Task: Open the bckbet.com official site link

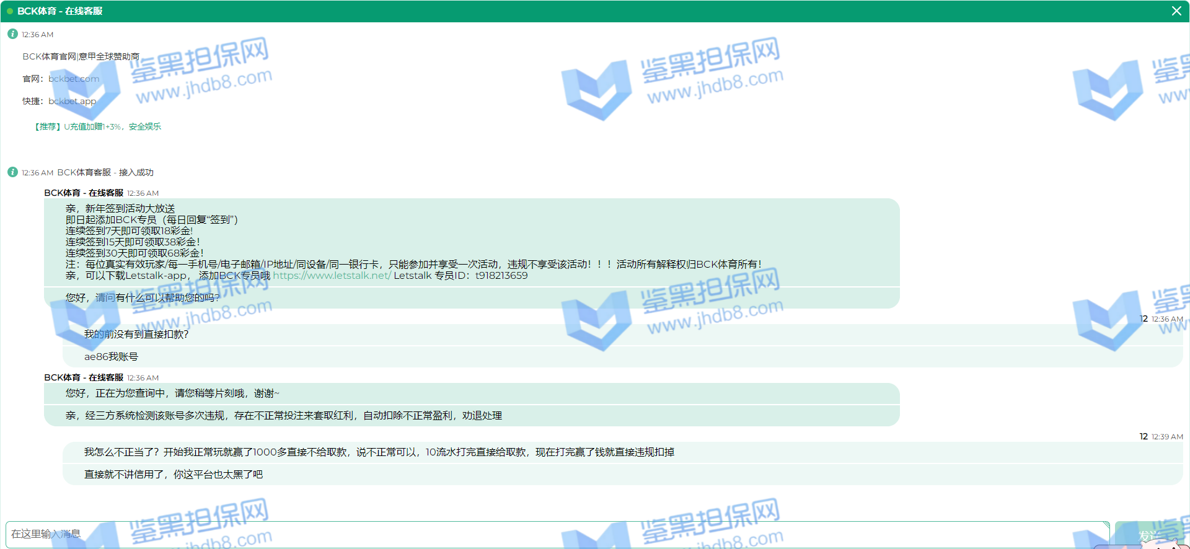Action: pyautogui.click(x=74, y=79)
